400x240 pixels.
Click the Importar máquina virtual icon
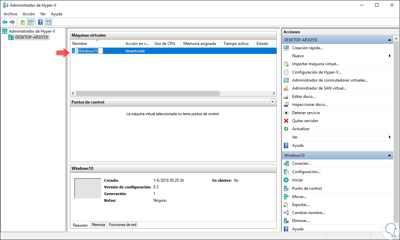coord(286,64)
